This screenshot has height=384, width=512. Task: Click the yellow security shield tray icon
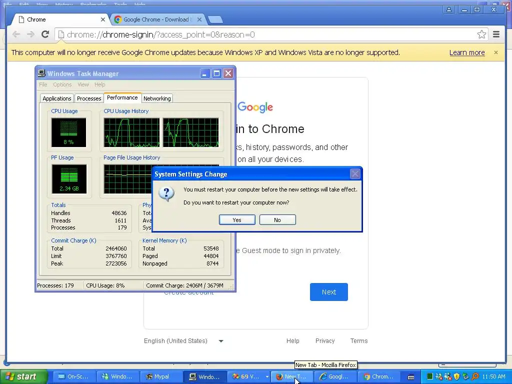(457, 376)
